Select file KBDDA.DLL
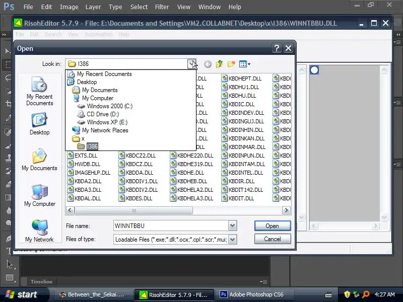This screenshot has width=403, height=302. [136, 173]
